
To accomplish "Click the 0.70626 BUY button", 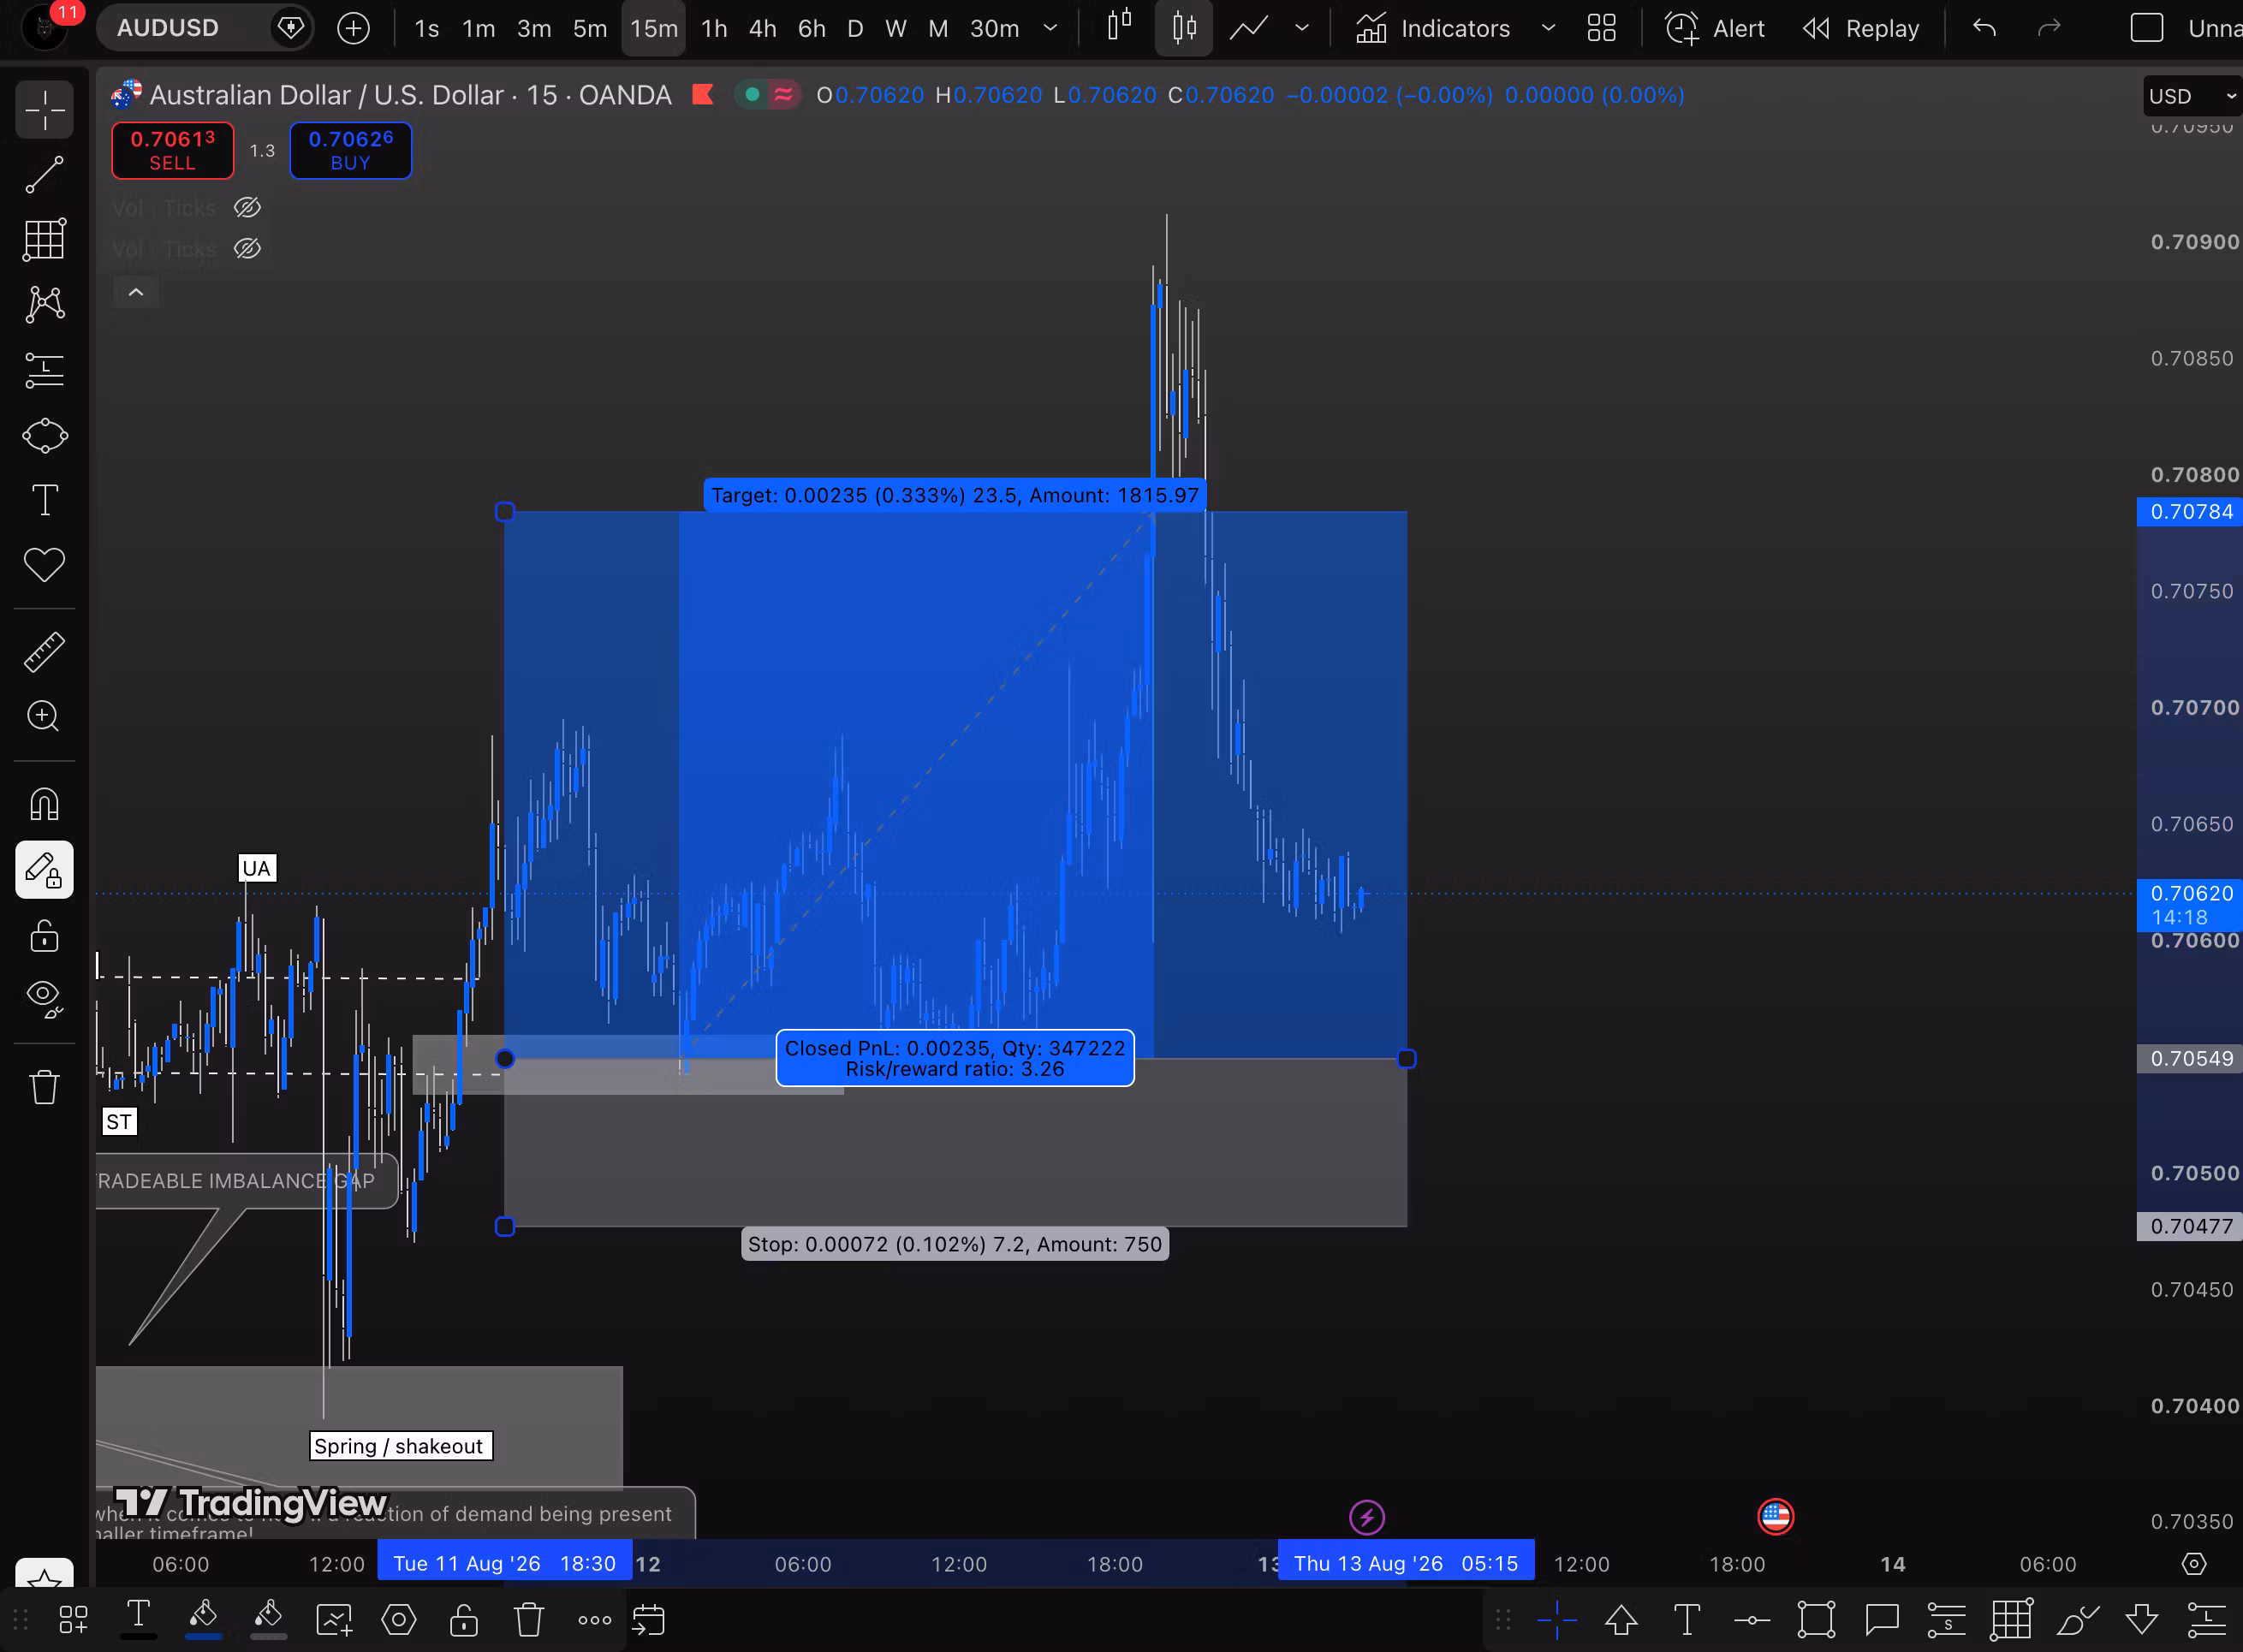I will coord(351,151).
